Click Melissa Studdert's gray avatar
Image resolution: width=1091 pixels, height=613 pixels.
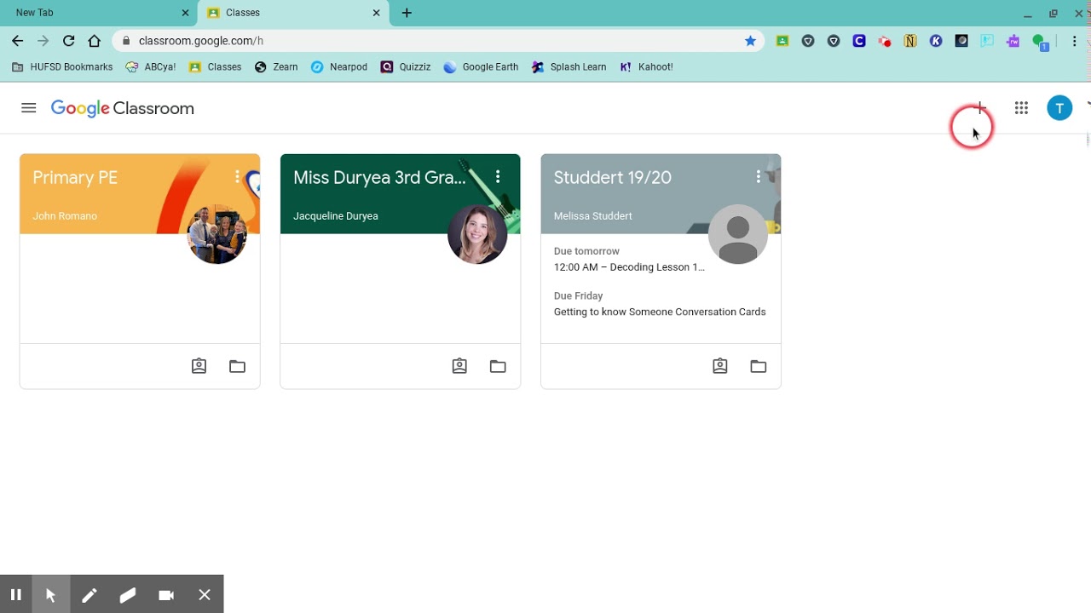point(738,234)
